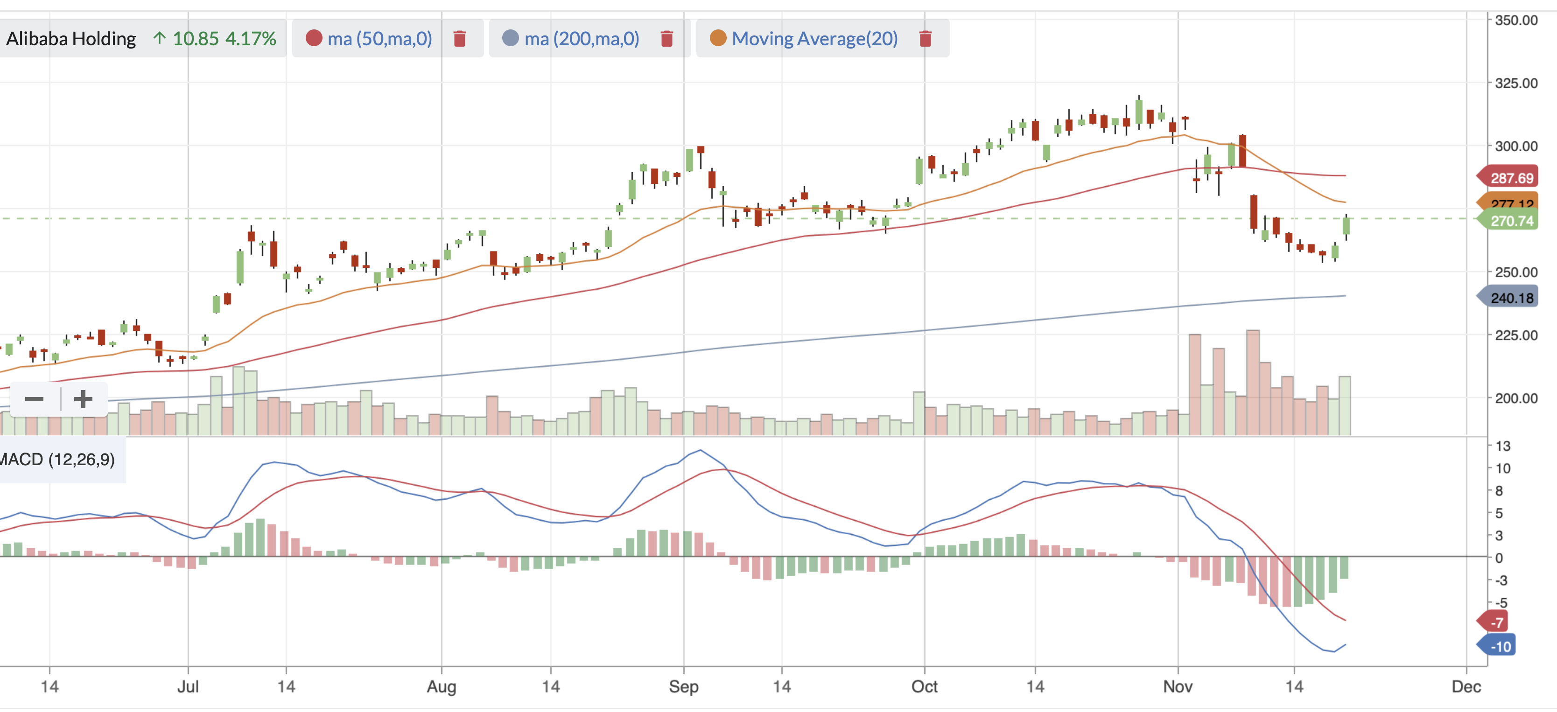Select the Alibaba Holding ticker label
This screenshot has height=712, width=1557.
(71, 39)
